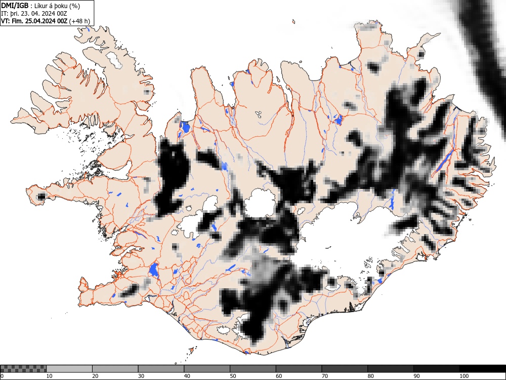Click the blue Mývatn lake in northeast Iceland
506x380 pixels.
coord(338,120)
